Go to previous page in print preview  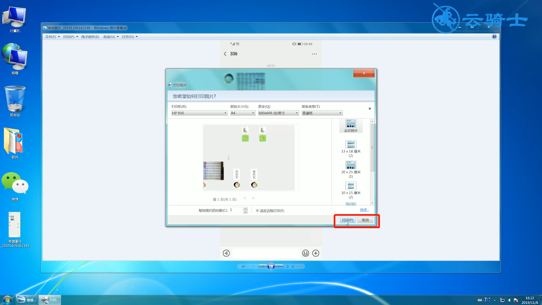click(x=244, y=198)
